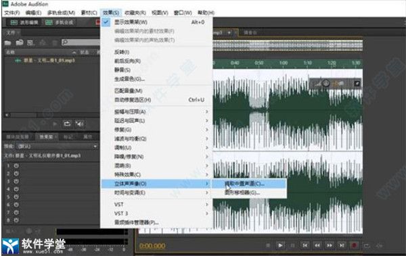This screenshot has height=256, width=406.
Task: Click the go to start transport button
Action: (304, 245)
